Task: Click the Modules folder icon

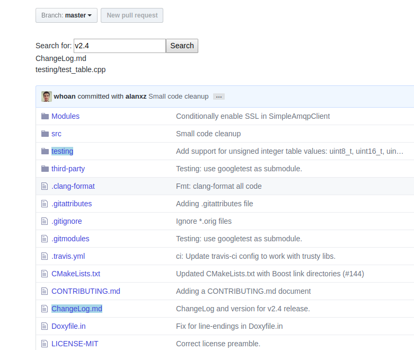Action: pyautogui.click(x=45, y=116)
